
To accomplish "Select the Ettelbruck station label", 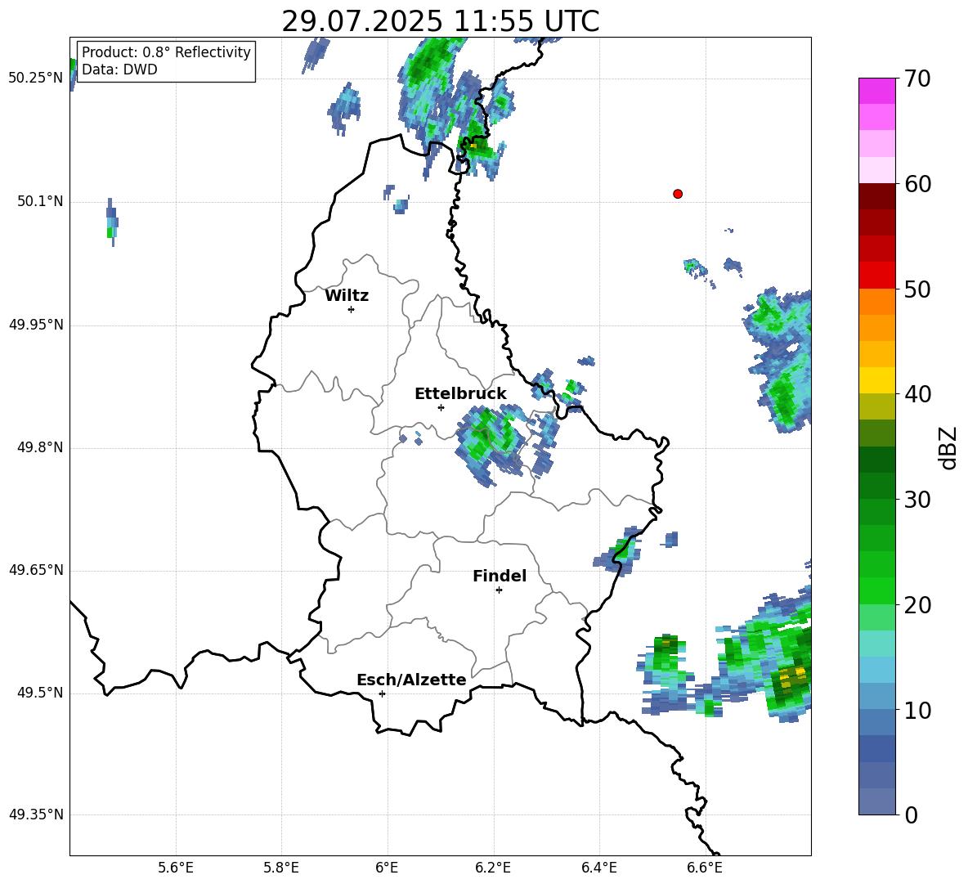I will pyautogui.click(x=460, y=394).
